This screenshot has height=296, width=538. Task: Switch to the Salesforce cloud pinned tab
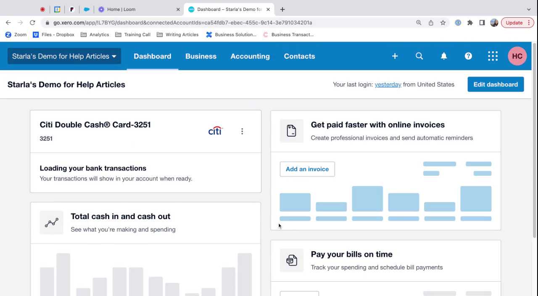pos(87,9)
